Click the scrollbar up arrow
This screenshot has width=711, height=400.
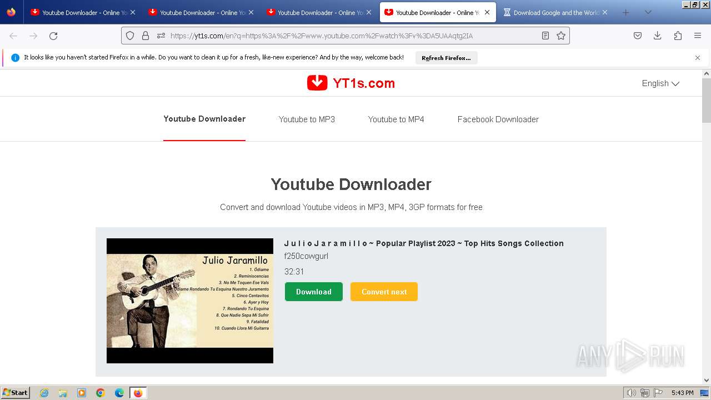click(x=707, y=73)
